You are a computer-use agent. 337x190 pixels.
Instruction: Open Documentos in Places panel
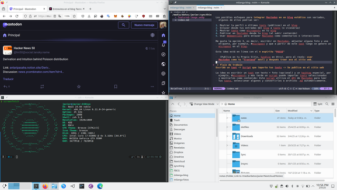tap(181, 125)
